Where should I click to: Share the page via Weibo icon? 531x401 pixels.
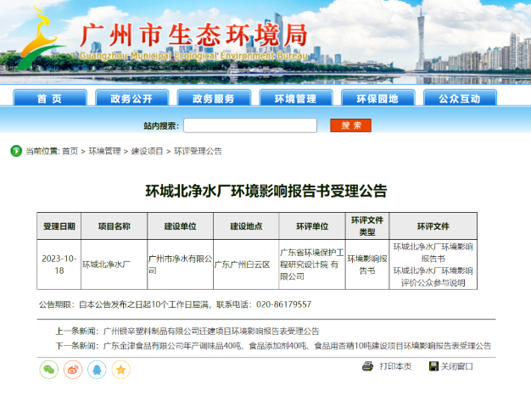point(73,369)
